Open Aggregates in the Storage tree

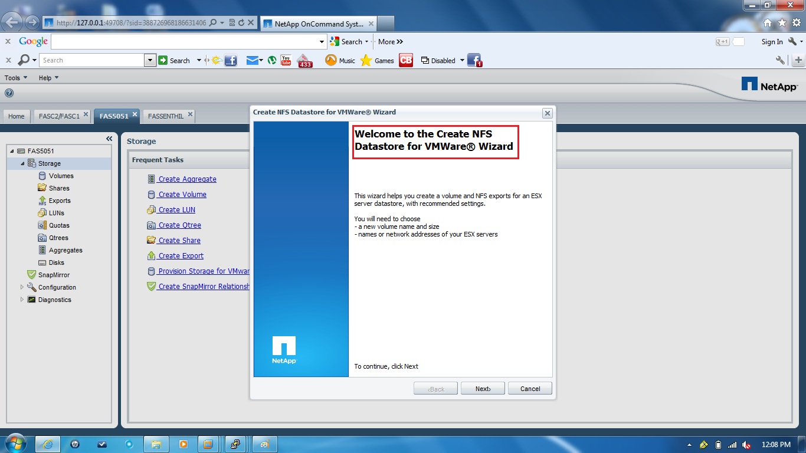pos(67,250)
